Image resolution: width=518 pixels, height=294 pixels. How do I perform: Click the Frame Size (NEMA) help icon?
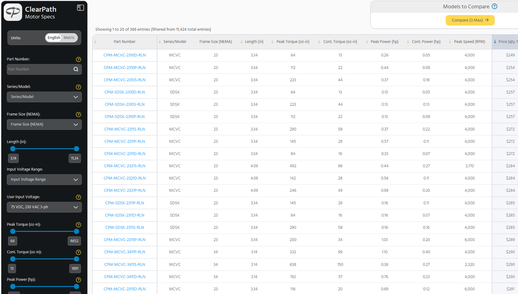[x=78, y=114]
